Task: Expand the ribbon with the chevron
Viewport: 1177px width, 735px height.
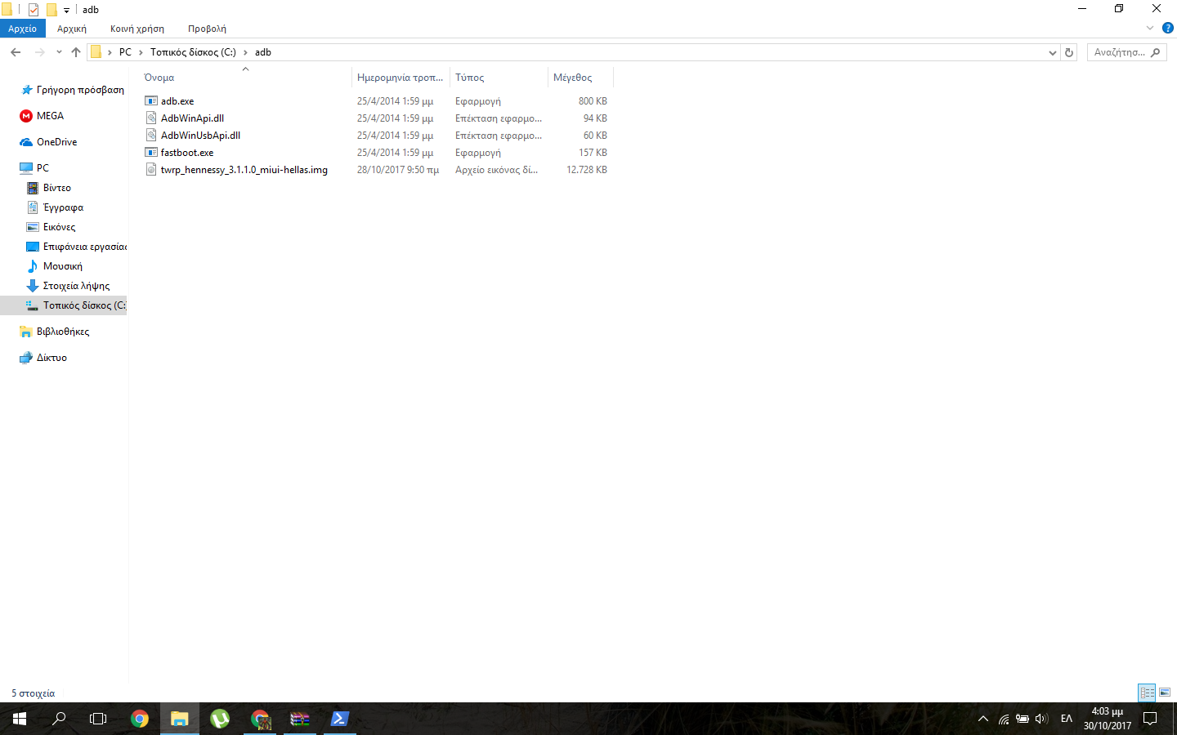Action: (1150, 28)
